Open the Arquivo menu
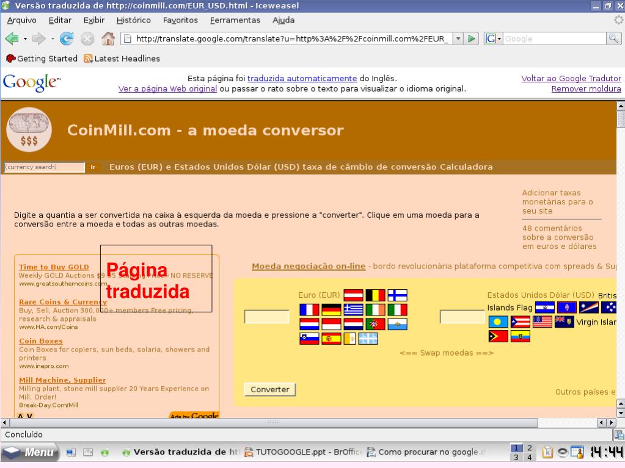Image resolution: width=625 pixels, height=468 pixels. [22, 20]
